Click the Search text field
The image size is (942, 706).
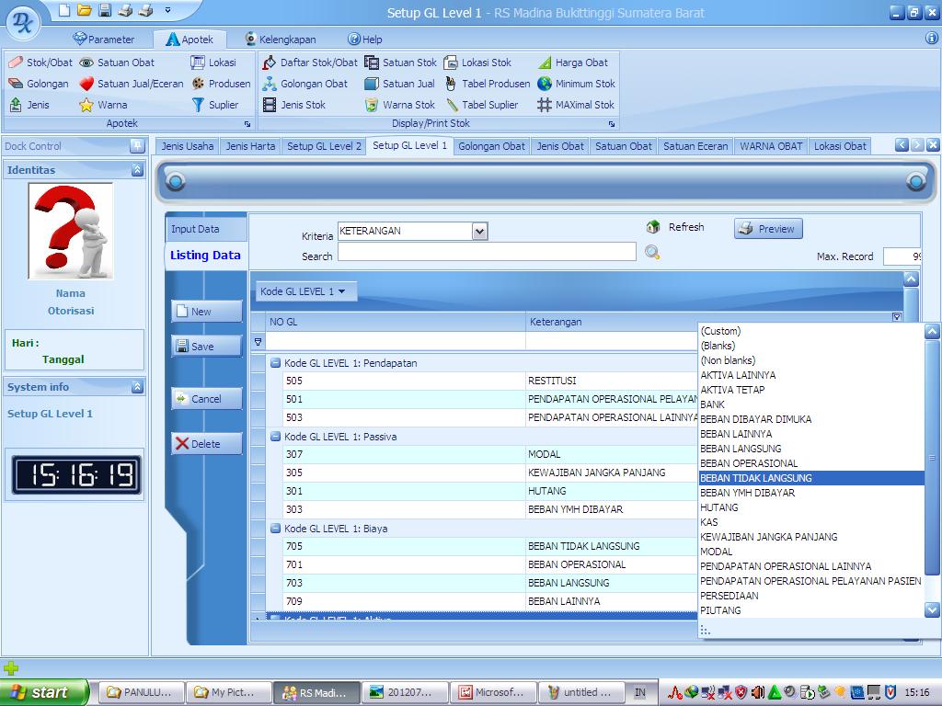486,252
